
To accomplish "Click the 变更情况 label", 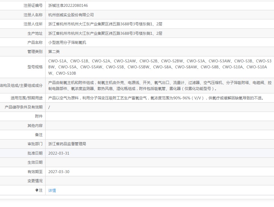I will [x=35, y=181].
